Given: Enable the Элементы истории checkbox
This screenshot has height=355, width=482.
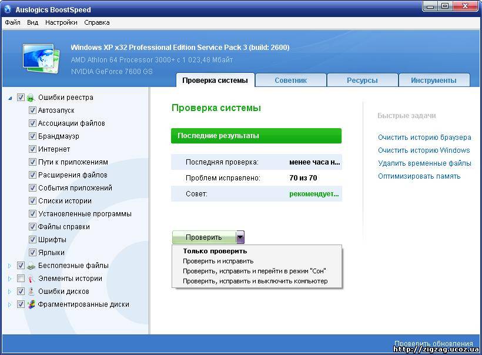Looking at the screenshot, I should (21, 279).
